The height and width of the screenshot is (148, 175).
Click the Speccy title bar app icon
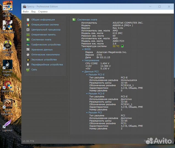point(25,6)
